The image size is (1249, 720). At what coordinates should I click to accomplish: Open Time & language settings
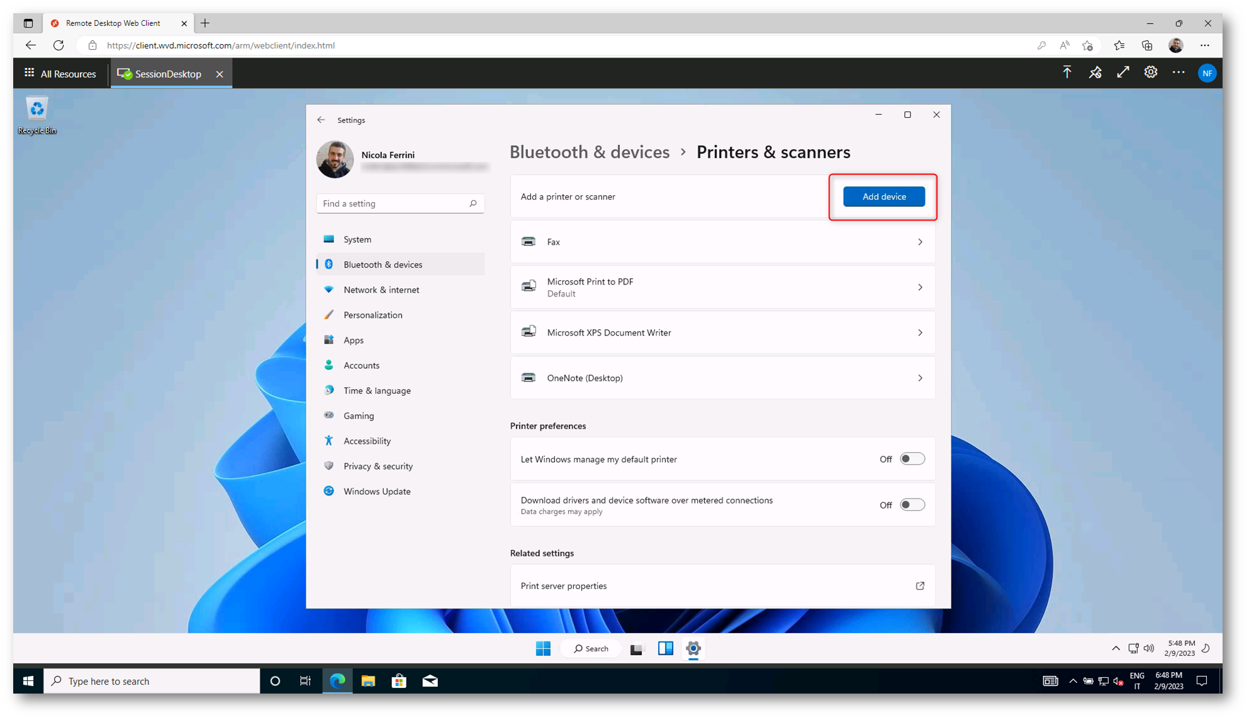[400, 390]
